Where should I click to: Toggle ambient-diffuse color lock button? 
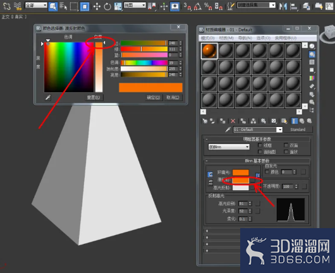click(210, 174)
